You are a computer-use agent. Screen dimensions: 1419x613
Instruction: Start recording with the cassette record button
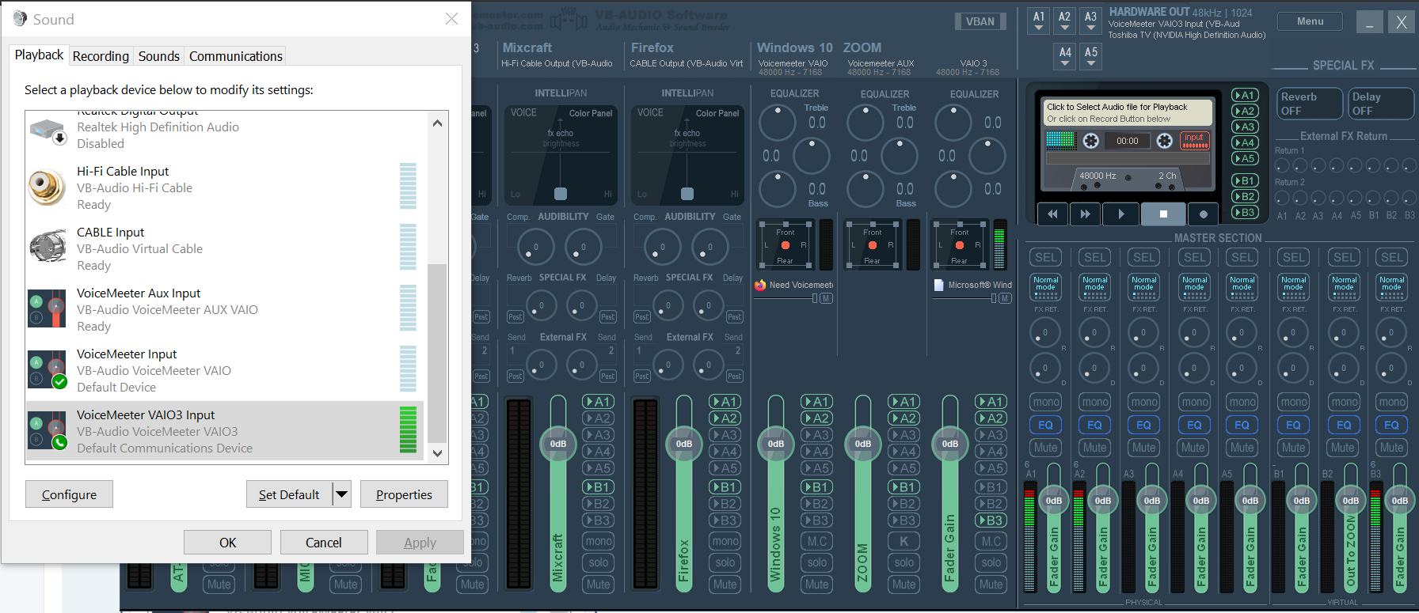click(x=1204, y=214)
